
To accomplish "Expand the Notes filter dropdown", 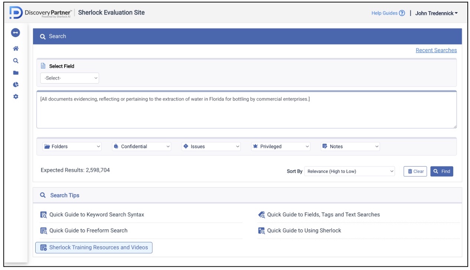I will (x=350, y=147).
